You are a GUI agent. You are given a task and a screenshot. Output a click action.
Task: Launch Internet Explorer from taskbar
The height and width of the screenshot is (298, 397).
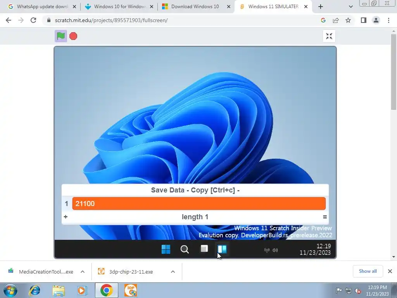click(x=35, y=290)
